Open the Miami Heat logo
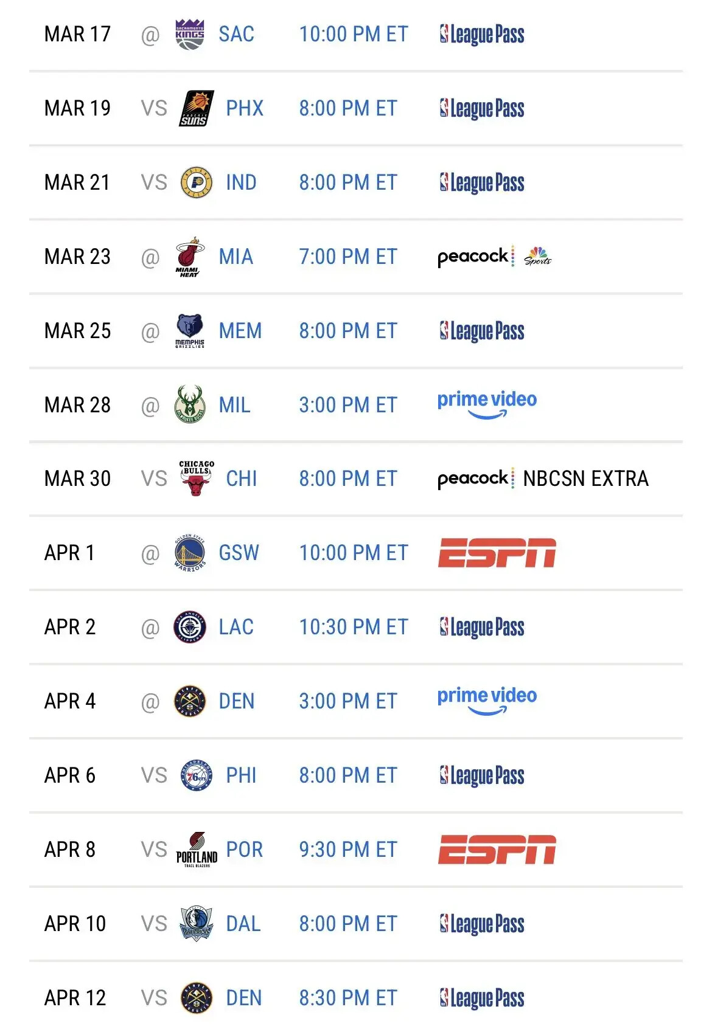 pyautogui.click(x=189, y=257)
